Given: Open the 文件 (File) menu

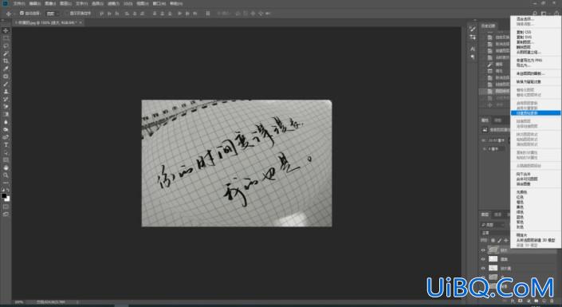Looking at the screenshot, I should pos(19,3).
